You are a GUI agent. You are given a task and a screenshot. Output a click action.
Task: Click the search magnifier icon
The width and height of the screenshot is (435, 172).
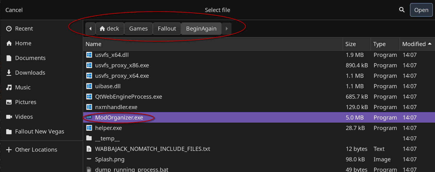402,10
